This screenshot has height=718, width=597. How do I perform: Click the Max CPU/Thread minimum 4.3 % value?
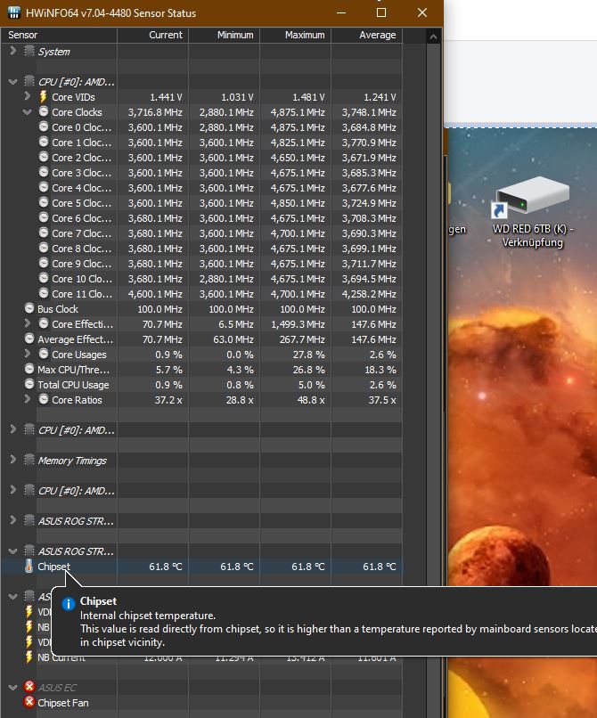coord(240,370)
